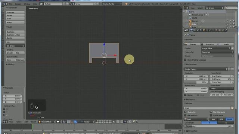Toggle Cube visibility eye in outliner
239x134 pixels.
[x=227, y=24]
